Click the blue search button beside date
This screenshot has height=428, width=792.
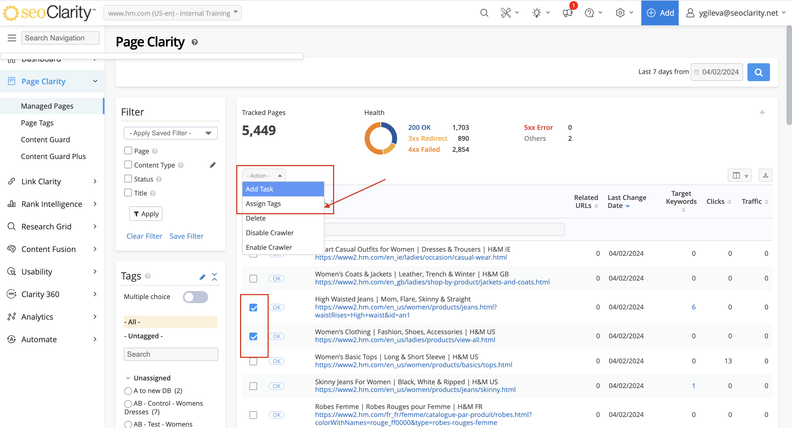click(758, 72)
